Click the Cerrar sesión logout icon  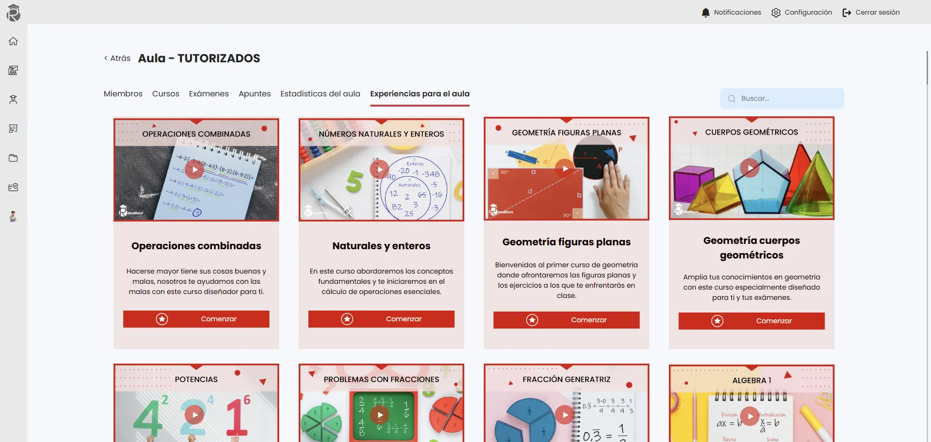click(x=847, y=13)
